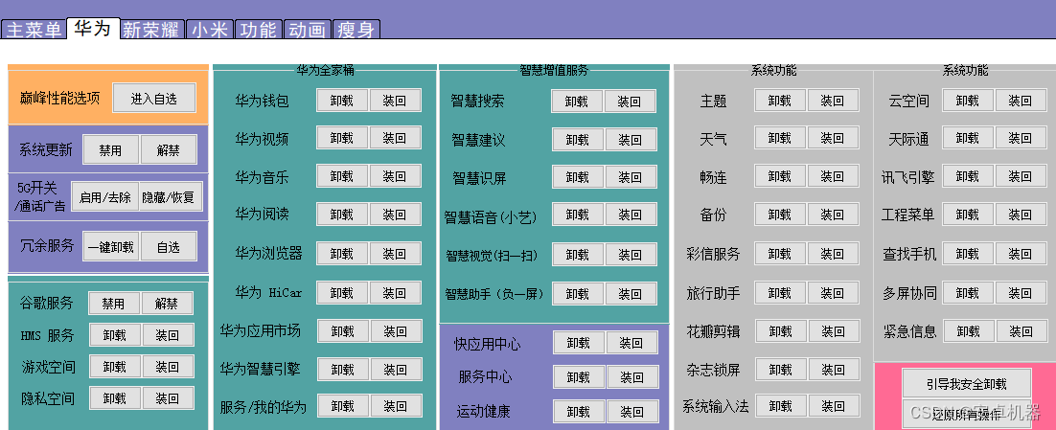Uninstall 智慧视觉(扫一扫) with 卸载

click(x=578, y=255)
